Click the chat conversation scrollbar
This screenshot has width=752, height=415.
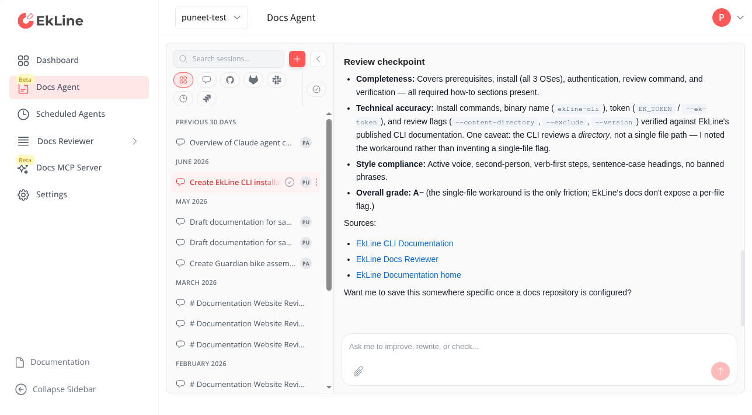tap(743, 288)
